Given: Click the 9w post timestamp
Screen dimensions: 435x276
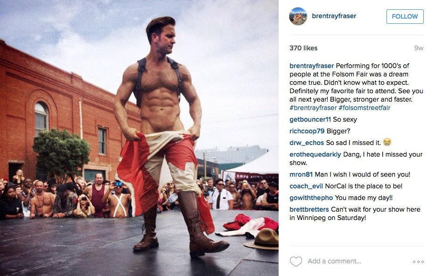Looking at the screenshot, I should click(x=419, y=48).
